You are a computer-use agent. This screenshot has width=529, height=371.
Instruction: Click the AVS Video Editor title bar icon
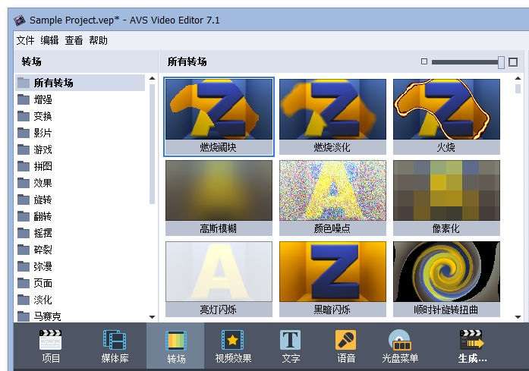[x=20, y=20]
